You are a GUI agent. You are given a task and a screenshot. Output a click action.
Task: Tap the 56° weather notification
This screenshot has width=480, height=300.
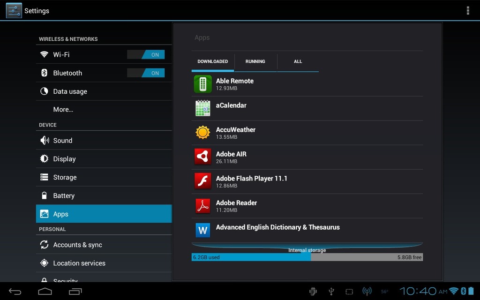[384, 292]
